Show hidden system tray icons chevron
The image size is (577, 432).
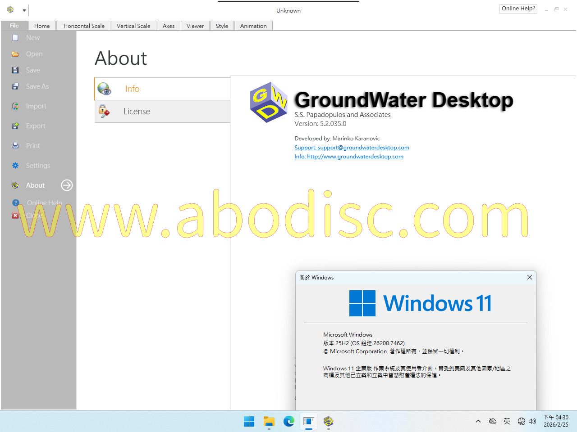(x=478, y=421)
